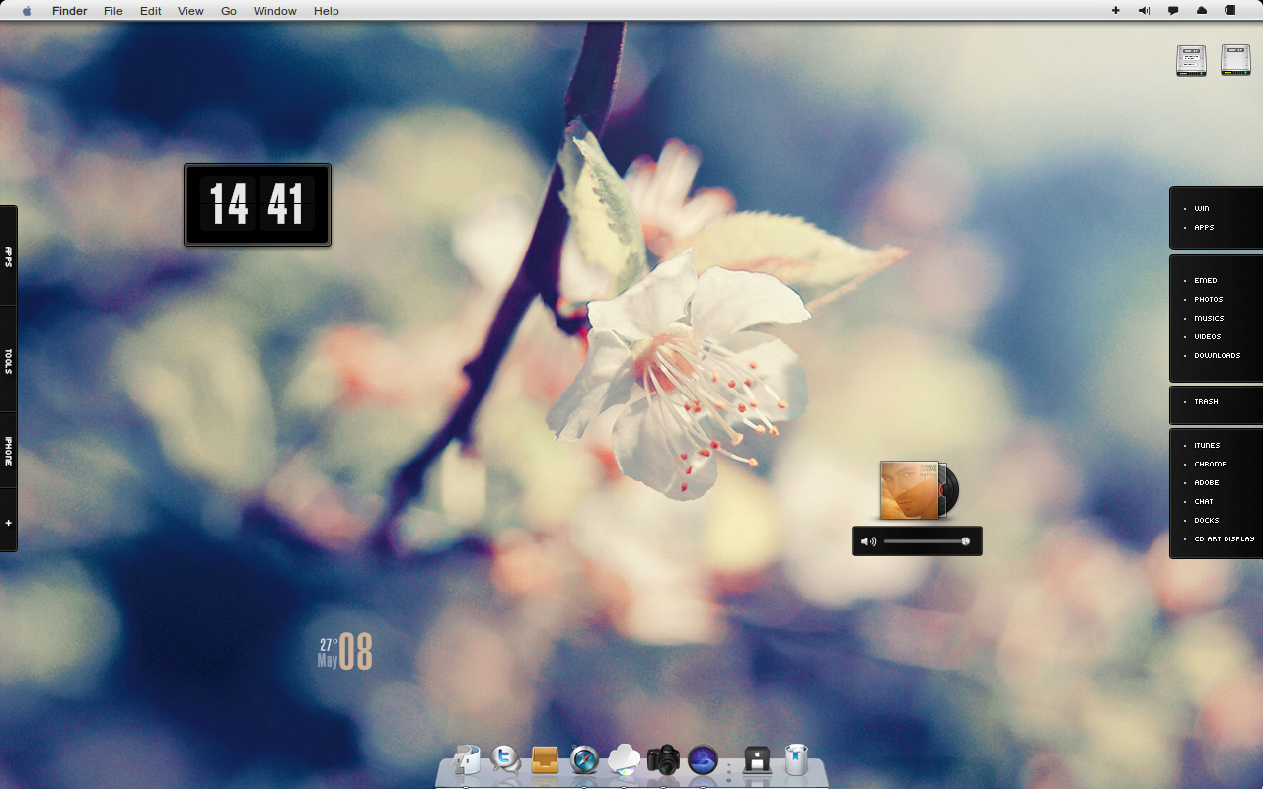Open the Go menu
The height and width of the screenshot is (789, 1263).
pyautogui.click(x=229, y=11)
